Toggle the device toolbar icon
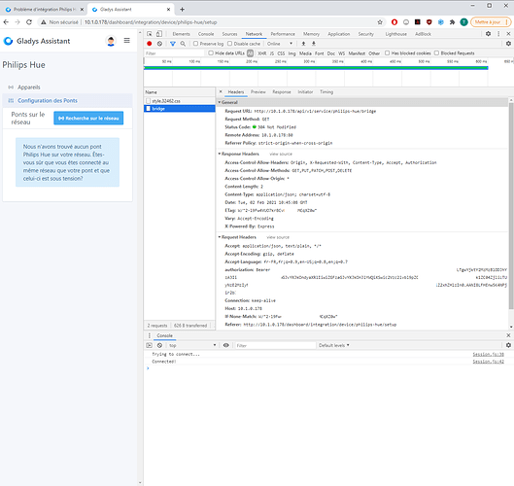This screenshot has height=486, width=514. click(159, 34)
